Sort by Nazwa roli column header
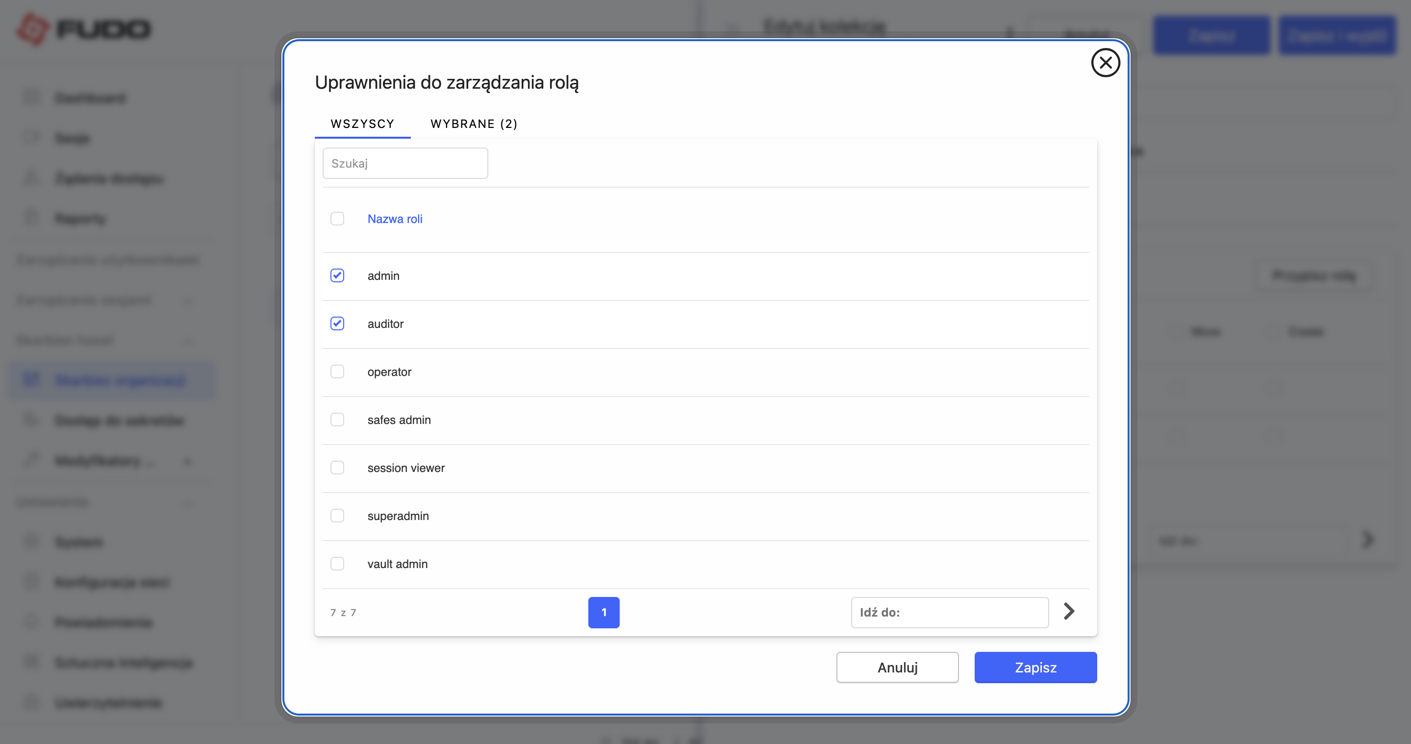 point(395,219)
